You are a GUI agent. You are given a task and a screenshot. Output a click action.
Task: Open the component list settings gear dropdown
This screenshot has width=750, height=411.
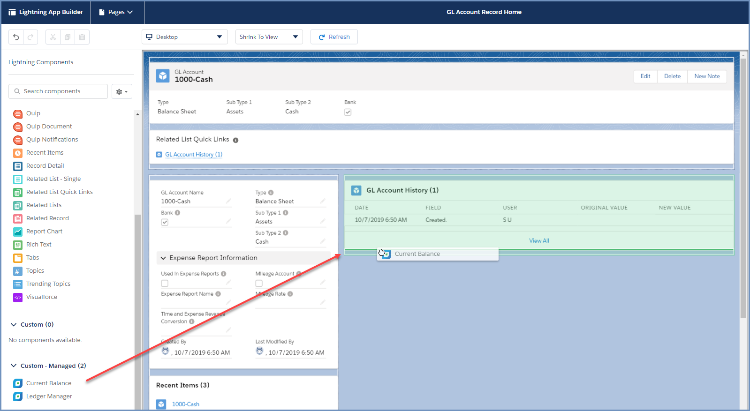click(121, 91)
